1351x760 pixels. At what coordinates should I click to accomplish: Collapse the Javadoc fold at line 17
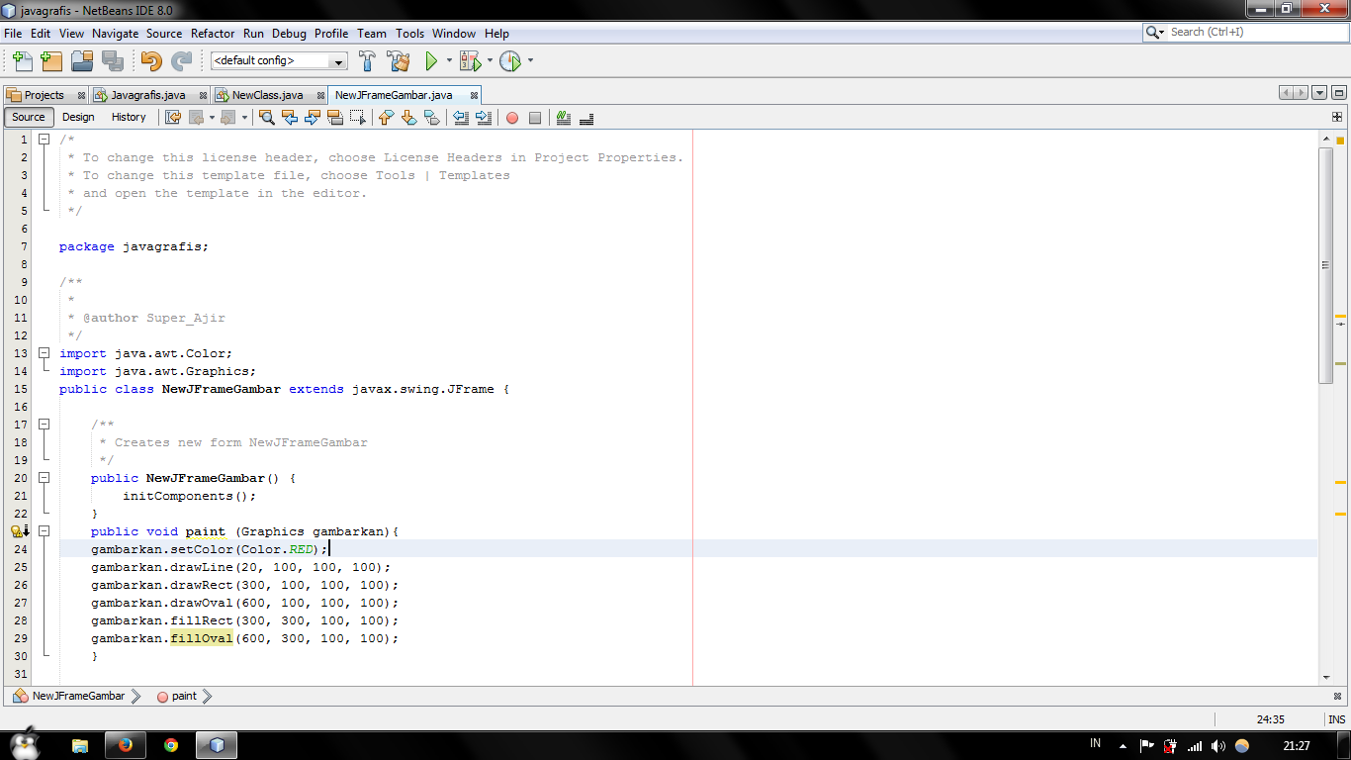44,425
